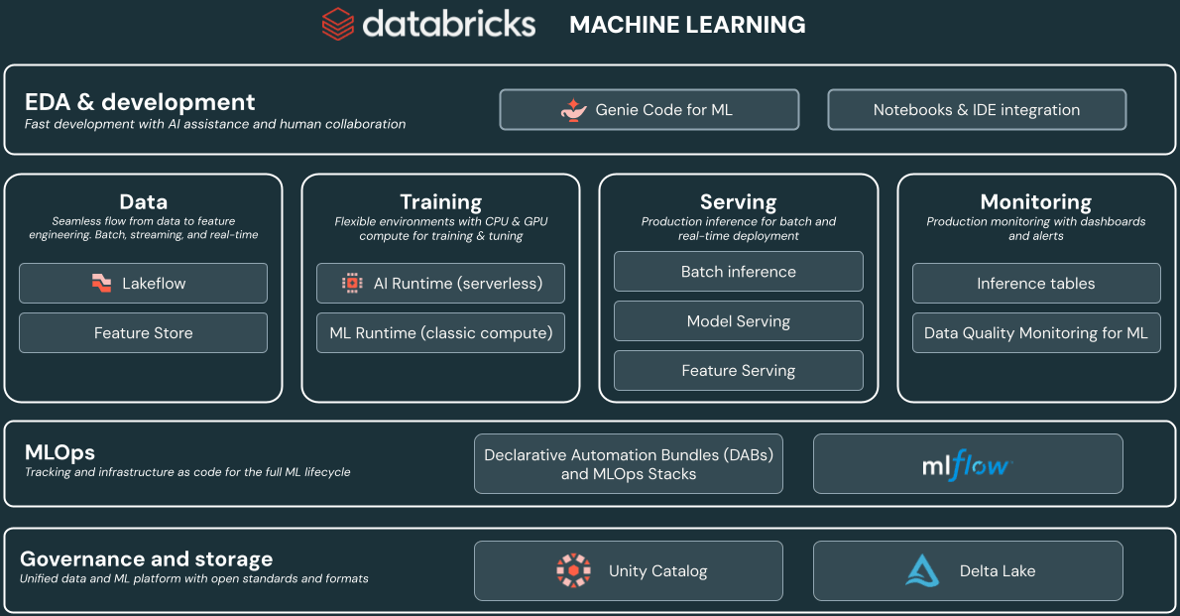The width and height of the screenshot is (1180, 616).
Task: Open the Batch inference box
Action: (739, 271)
